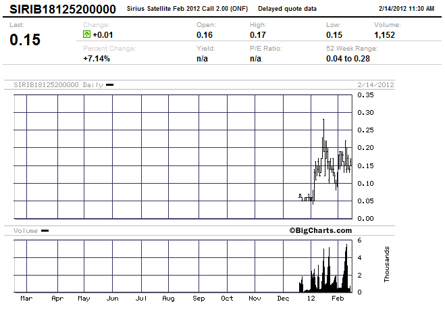Click the 0.30 price axis label

(365, 112)
